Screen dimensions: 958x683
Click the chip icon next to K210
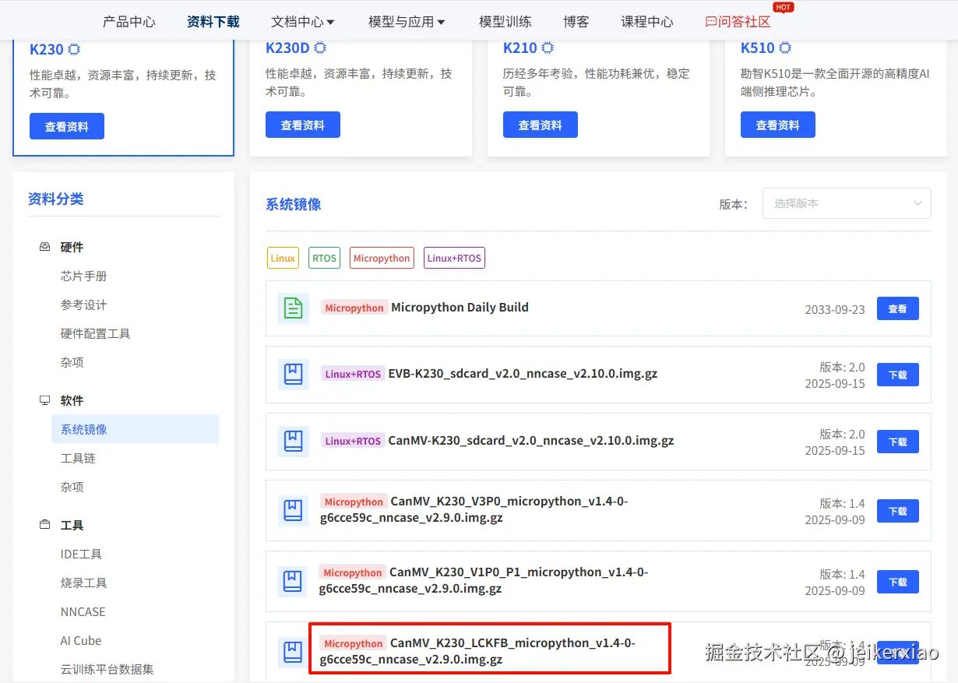click(x=548, y=48)
